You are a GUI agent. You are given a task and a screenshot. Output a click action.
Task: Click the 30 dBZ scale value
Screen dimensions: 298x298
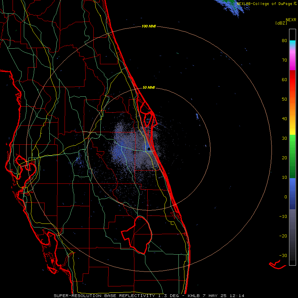pos(284,138)
